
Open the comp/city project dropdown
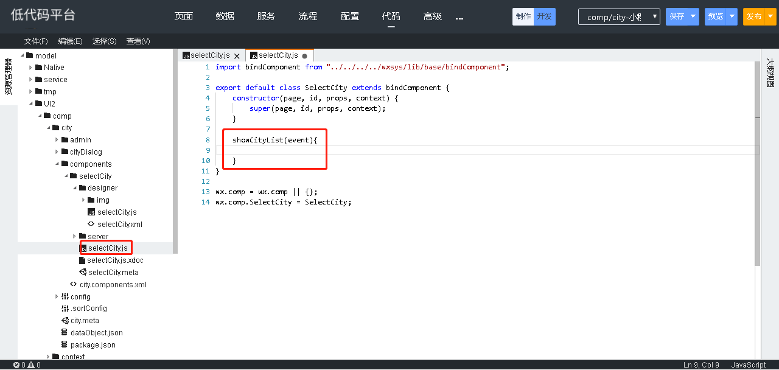619,17
